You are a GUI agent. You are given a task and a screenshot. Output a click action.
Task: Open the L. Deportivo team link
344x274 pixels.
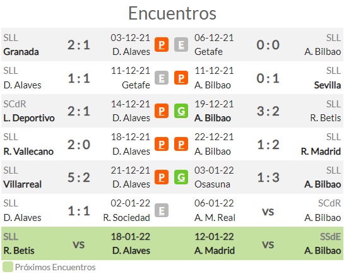click(29, 118)
